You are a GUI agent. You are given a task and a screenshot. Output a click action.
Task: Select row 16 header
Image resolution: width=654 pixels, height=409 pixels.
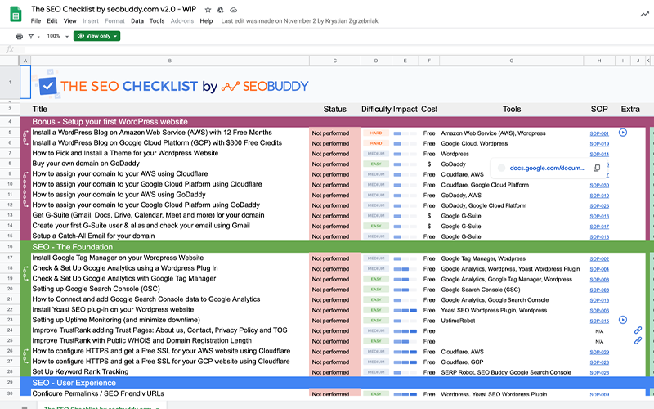10,247
